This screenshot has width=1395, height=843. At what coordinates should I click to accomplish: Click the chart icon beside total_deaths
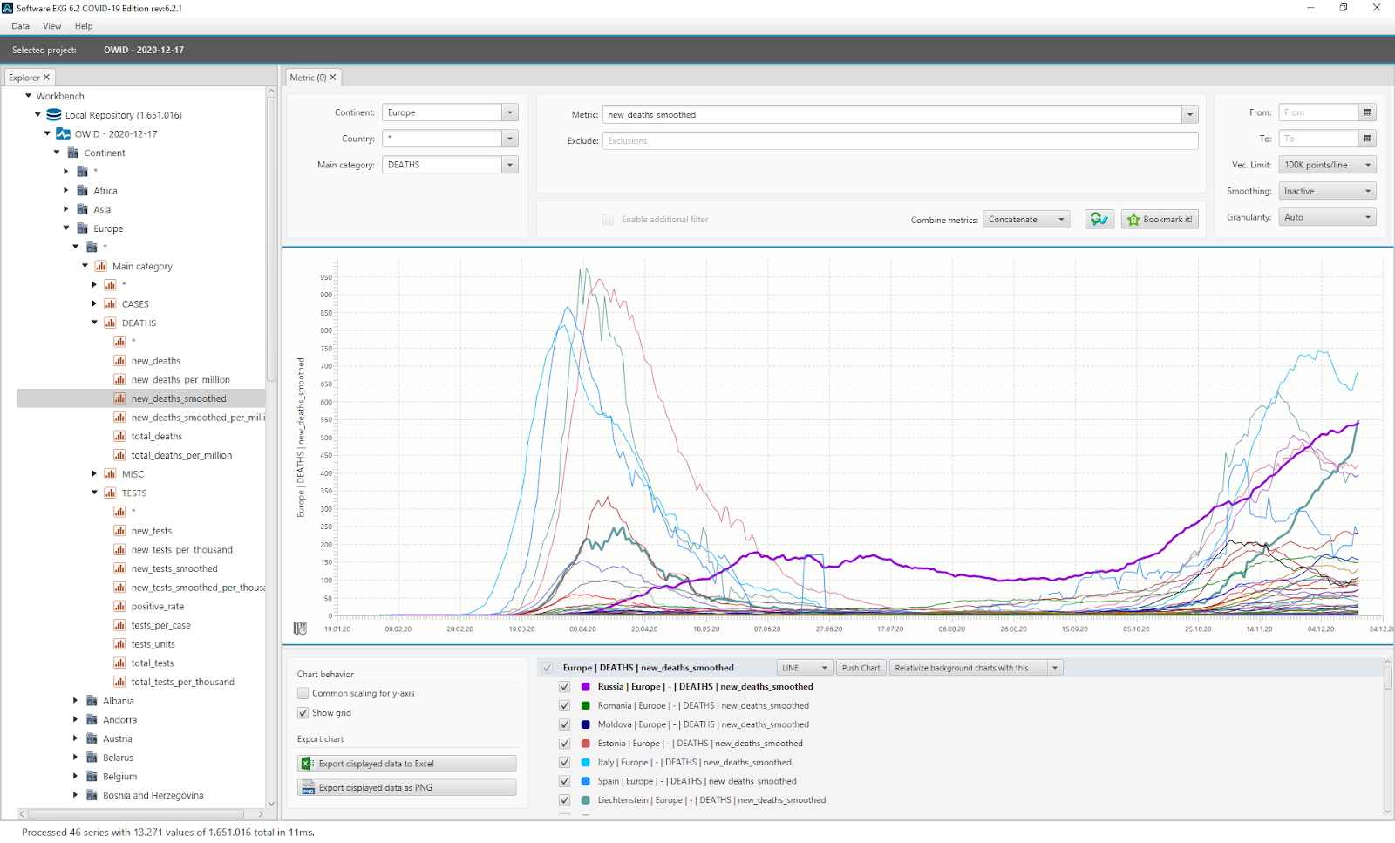coord(119,437)
